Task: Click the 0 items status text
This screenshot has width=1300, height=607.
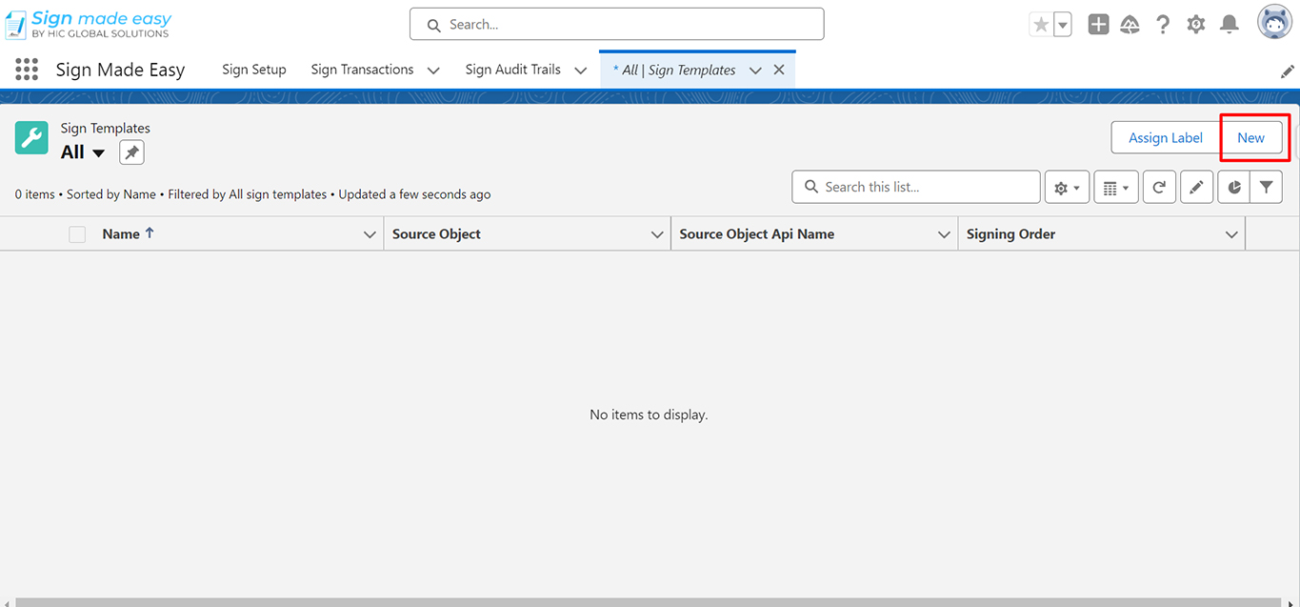Action: click(x=35, y=194)
